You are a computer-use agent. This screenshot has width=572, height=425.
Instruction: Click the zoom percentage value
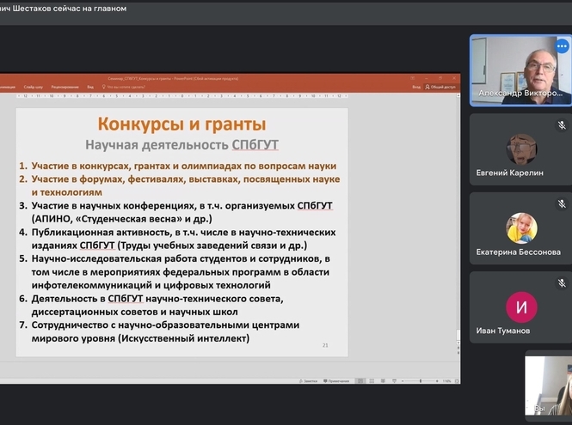pyautogui.click(x=447, y=381)
